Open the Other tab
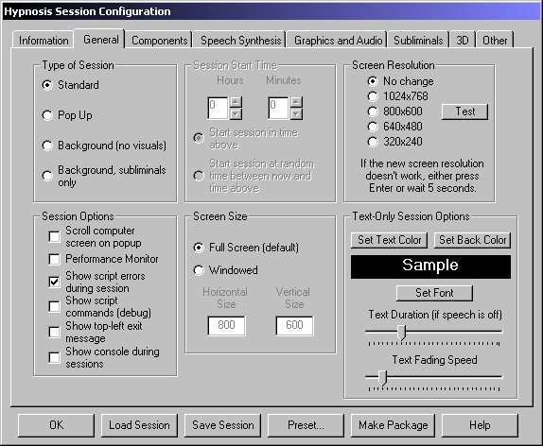Image resolution: width=543 pixels, height=446 pixels. (x=495, y=40)
